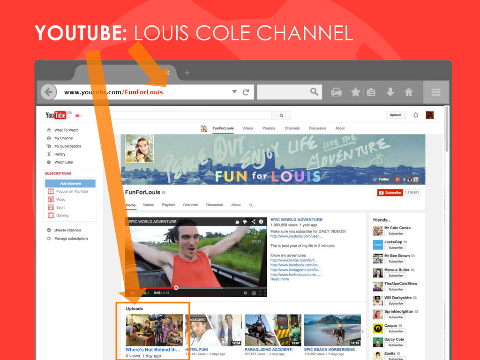Screen dimensions: 480x360
Task: Open the Gaming subscription entry
Action: coord(62,215)
